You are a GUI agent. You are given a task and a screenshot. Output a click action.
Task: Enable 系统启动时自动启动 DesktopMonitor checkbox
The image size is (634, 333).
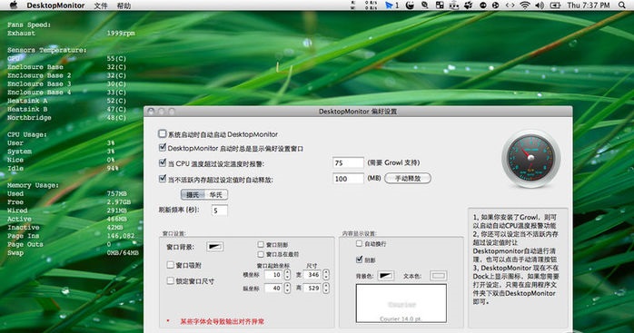tap(163, 133)
